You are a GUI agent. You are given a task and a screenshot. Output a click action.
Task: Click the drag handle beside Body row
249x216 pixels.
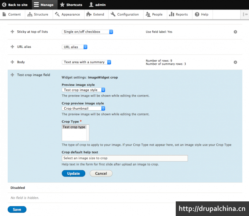pyautogui.click(x=12, y=62)
